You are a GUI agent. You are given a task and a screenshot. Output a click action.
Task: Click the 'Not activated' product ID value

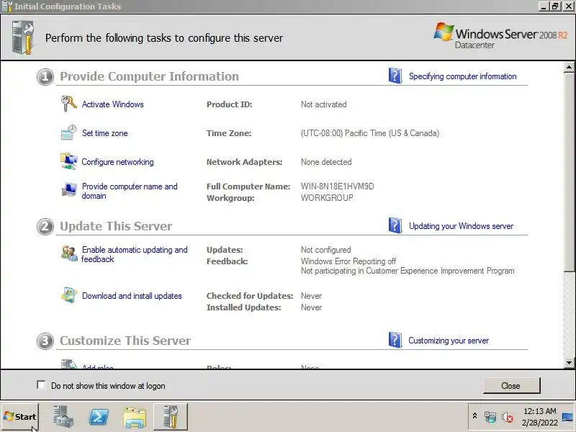tap(323, 104)
